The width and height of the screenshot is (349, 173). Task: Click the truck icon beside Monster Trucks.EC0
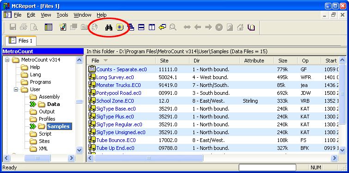point(92,85)
